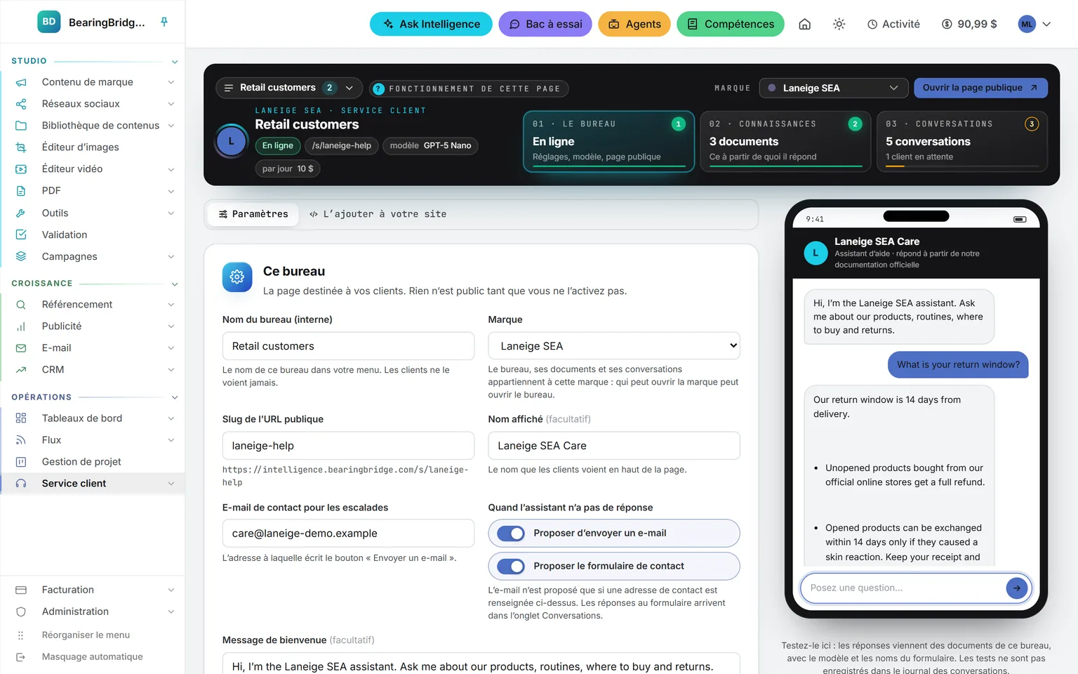Screen dimensions: 1078x674
Task: Open the Publicité bar chart icon
Action: coord(21,326)
